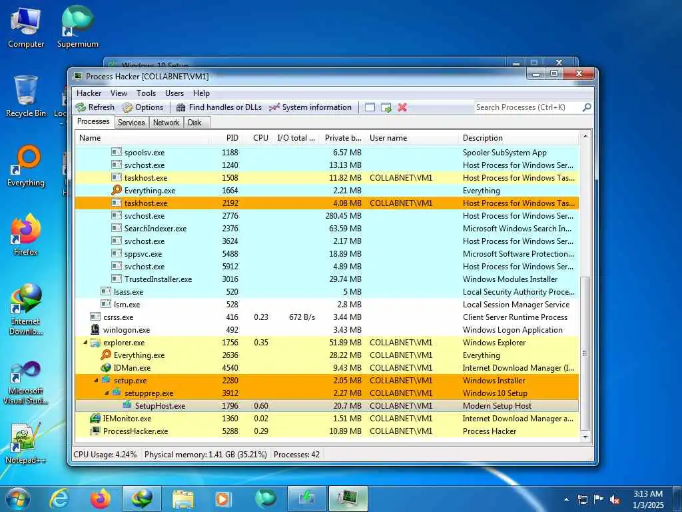Click the Everything.exe icon under explorer.exe
This screenshot has width=682, height=512.
(x=106, y=355)
